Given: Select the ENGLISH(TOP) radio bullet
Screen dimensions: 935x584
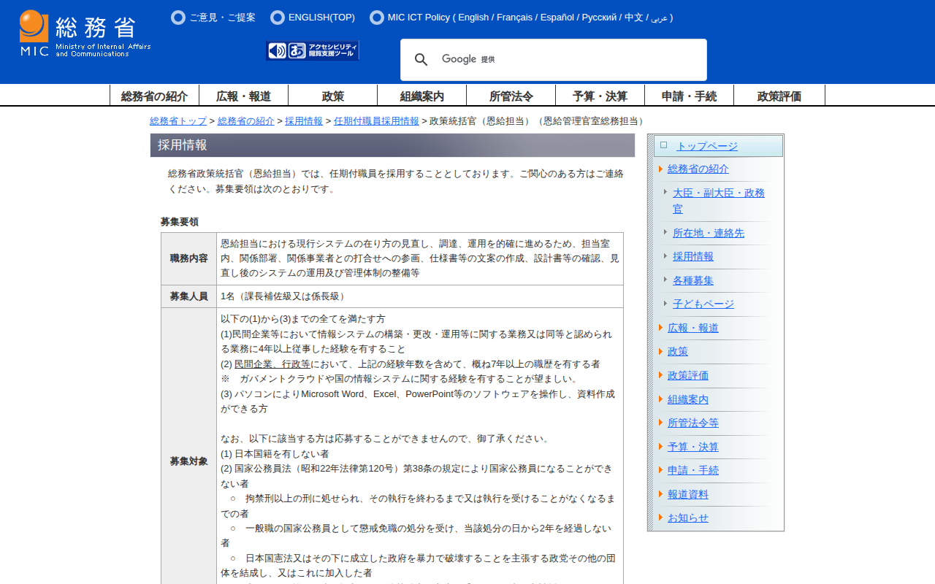Looking at the screenshot, I should point(278,18).
